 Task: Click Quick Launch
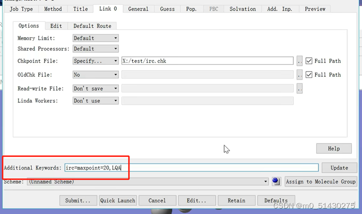tap(118, 201)
